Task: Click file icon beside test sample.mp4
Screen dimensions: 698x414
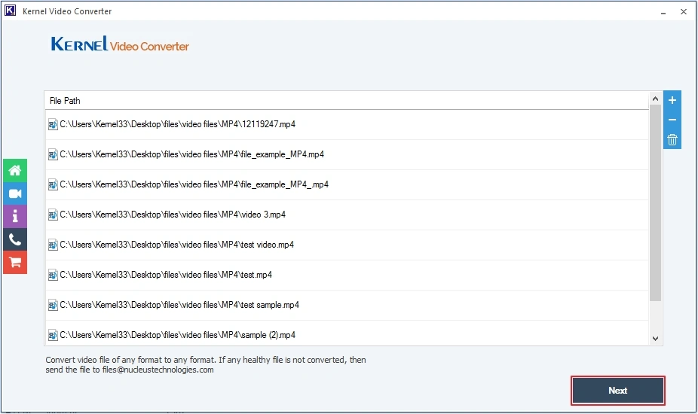Action: point(53,305)
